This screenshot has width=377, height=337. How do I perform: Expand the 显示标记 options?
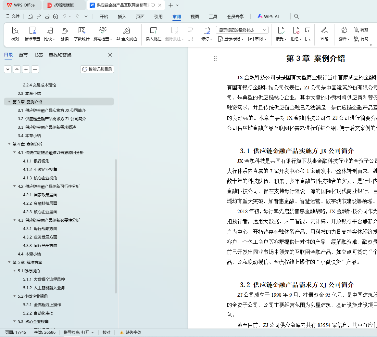coord(231,39)
